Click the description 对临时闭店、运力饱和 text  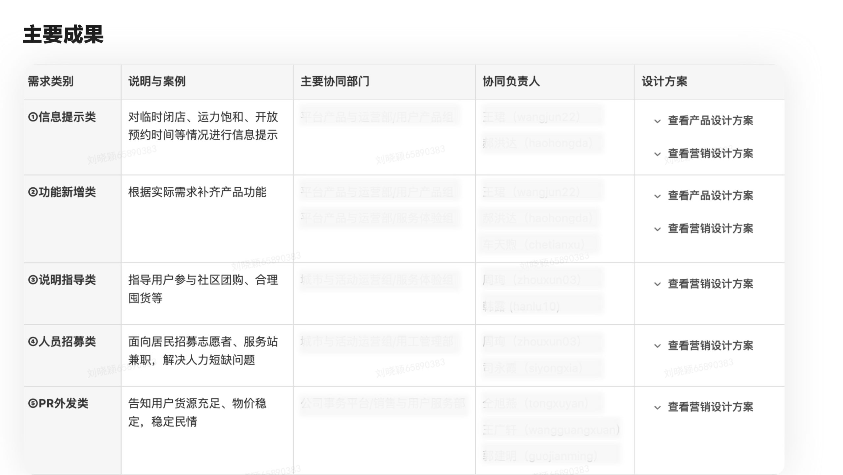(203, 126)
